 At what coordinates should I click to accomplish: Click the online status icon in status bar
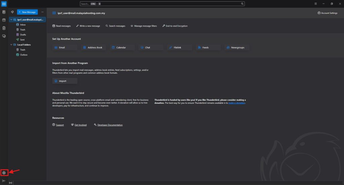[10, 183]
